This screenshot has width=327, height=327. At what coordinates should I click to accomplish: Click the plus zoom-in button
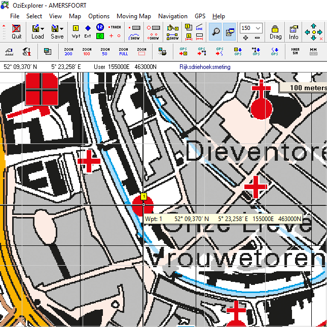[246, 38]
